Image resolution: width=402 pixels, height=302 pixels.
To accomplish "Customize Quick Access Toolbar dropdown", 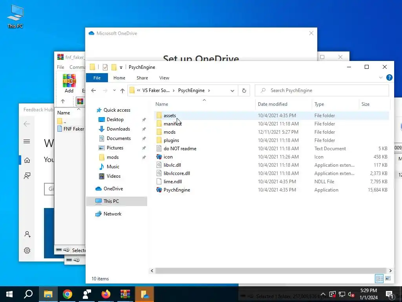I will click(x=121, y=68).
